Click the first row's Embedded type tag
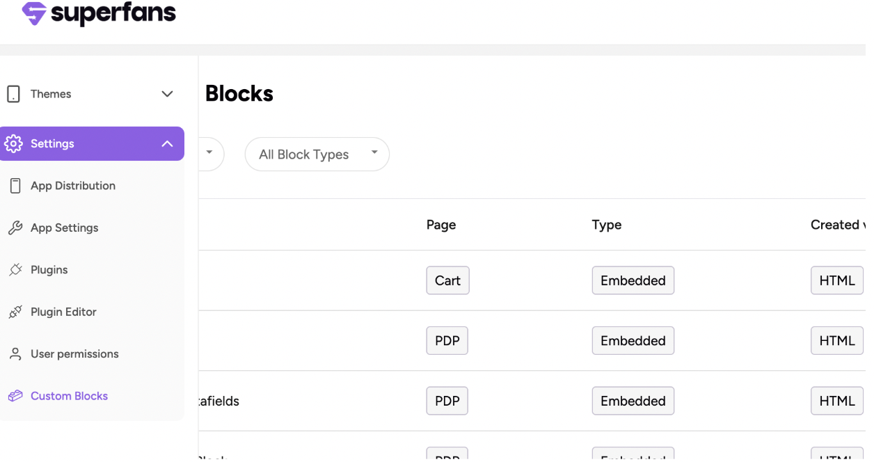Image resolution: width=874 pixels, height=462 pixels. 633,280
